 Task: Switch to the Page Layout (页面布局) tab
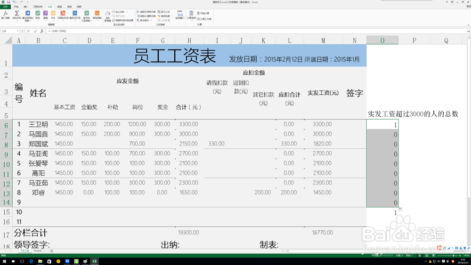tap(38, 7)
